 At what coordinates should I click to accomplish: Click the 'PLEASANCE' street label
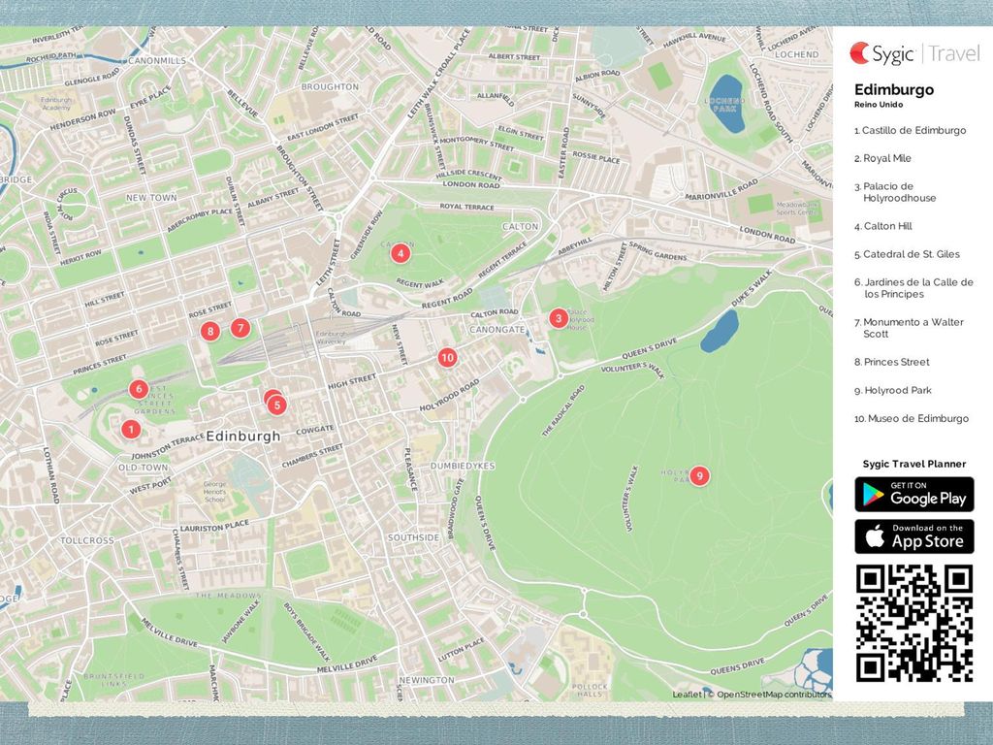(x=410, y=470)
